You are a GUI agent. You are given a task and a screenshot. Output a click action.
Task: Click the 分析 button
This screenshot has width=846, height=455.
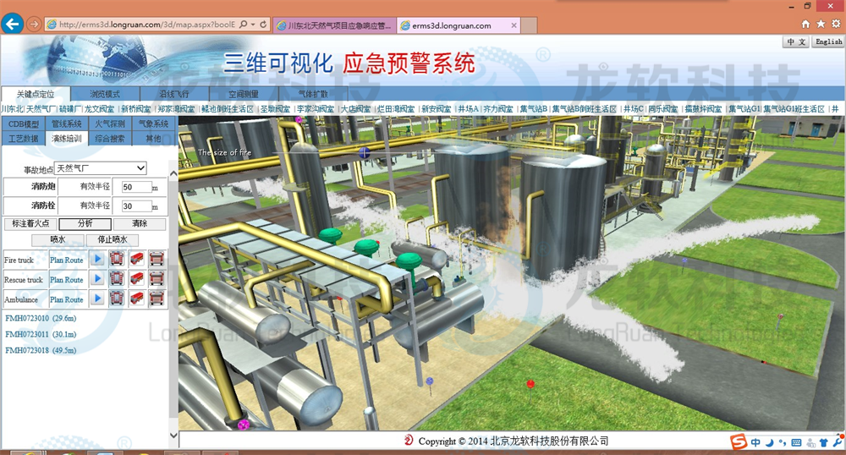point(85,224)
